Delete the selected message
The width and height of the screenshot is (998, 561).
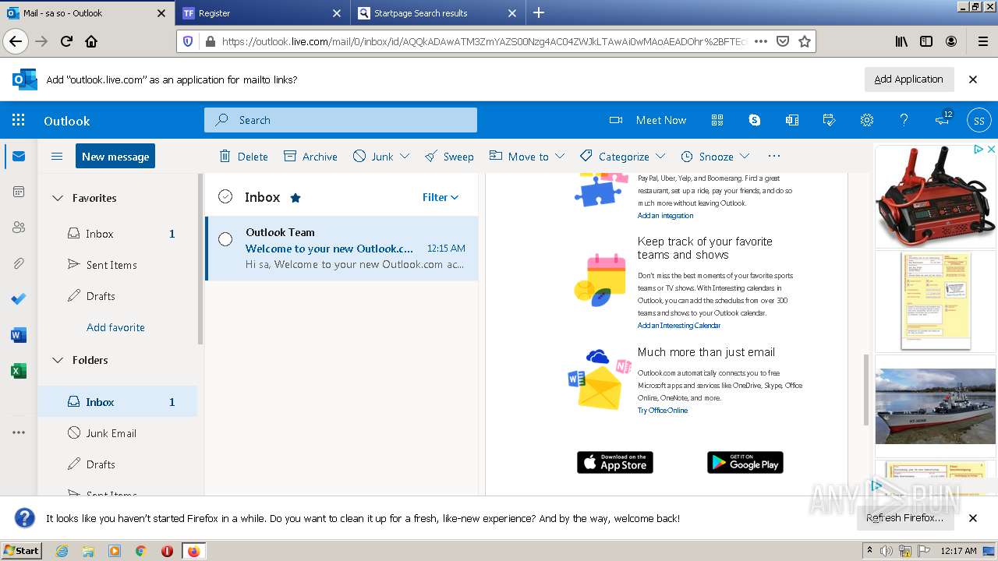(x=243, y=157)
